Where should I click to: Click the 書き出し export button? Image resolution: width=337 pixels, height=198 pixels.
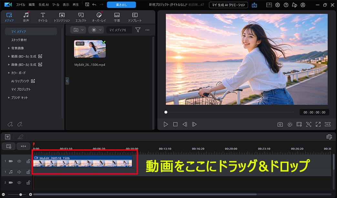coord(121,5)
